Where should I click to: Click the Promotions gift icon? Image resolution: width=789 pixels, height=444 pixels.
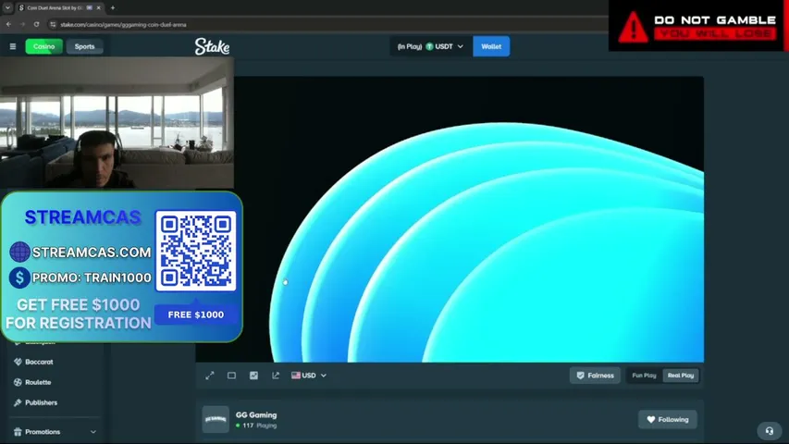click(18, 432)
